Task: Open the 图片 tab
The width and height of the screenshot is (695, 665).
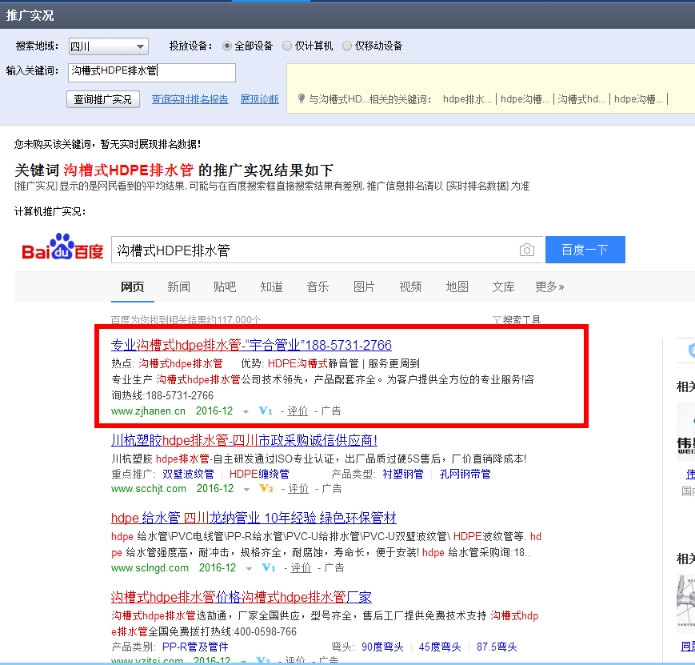Action: click(x=364, y=286)
